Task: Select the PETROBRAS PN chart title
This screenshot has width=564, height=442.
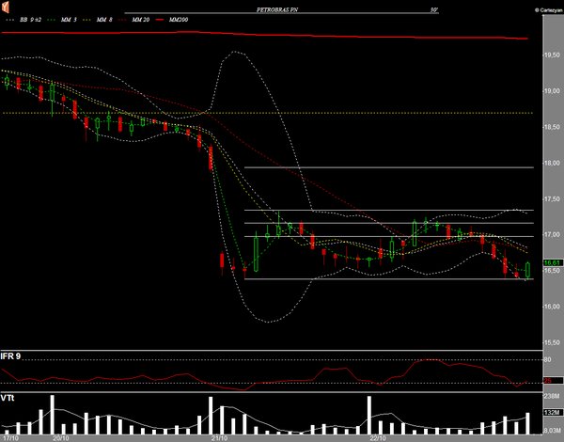Action: 280,9
